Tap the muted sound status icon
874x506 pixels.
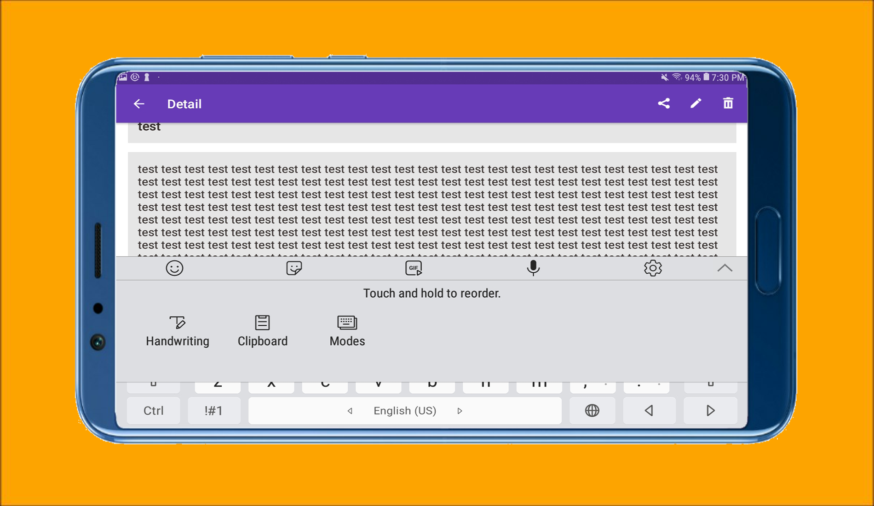click(x=665, y=77)
